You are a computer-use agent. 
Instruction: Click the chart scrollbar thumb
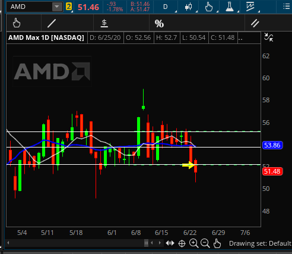tap(146, 243)
